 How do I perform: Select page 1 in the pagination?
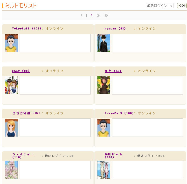(x=81, y=15)
